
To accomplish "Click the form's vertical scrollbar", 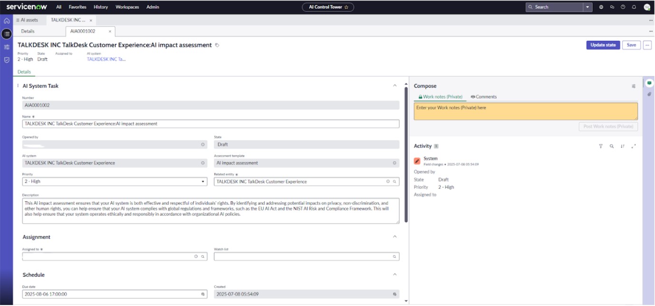I will [405, 154].
